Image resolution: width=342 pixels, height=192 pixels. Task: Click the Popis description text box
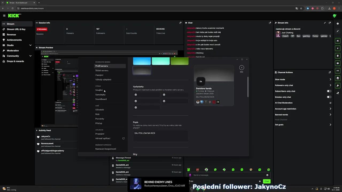pos(161,136)
